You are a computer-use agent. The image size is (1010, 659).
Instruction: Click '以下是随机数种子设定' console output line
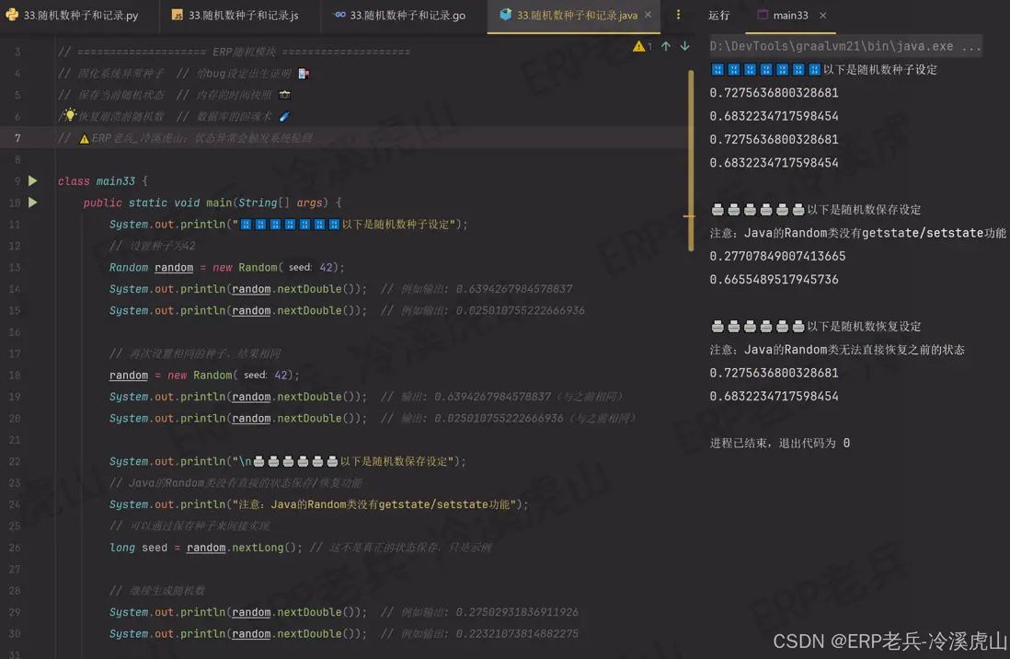823,70
